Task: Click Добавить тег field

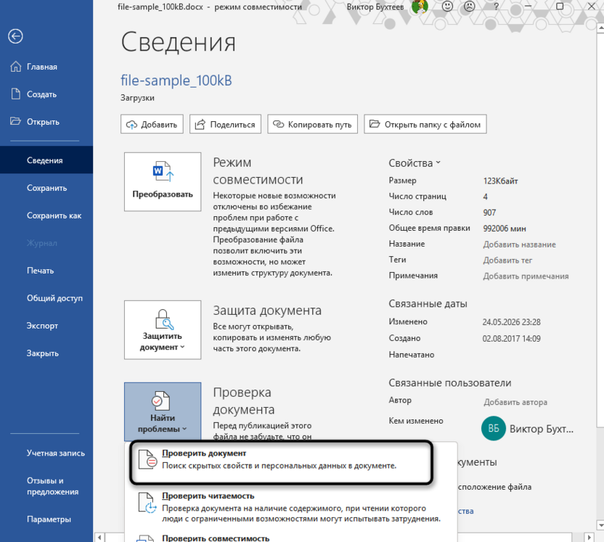Action: pyautogui.click(x=507, y=260)
